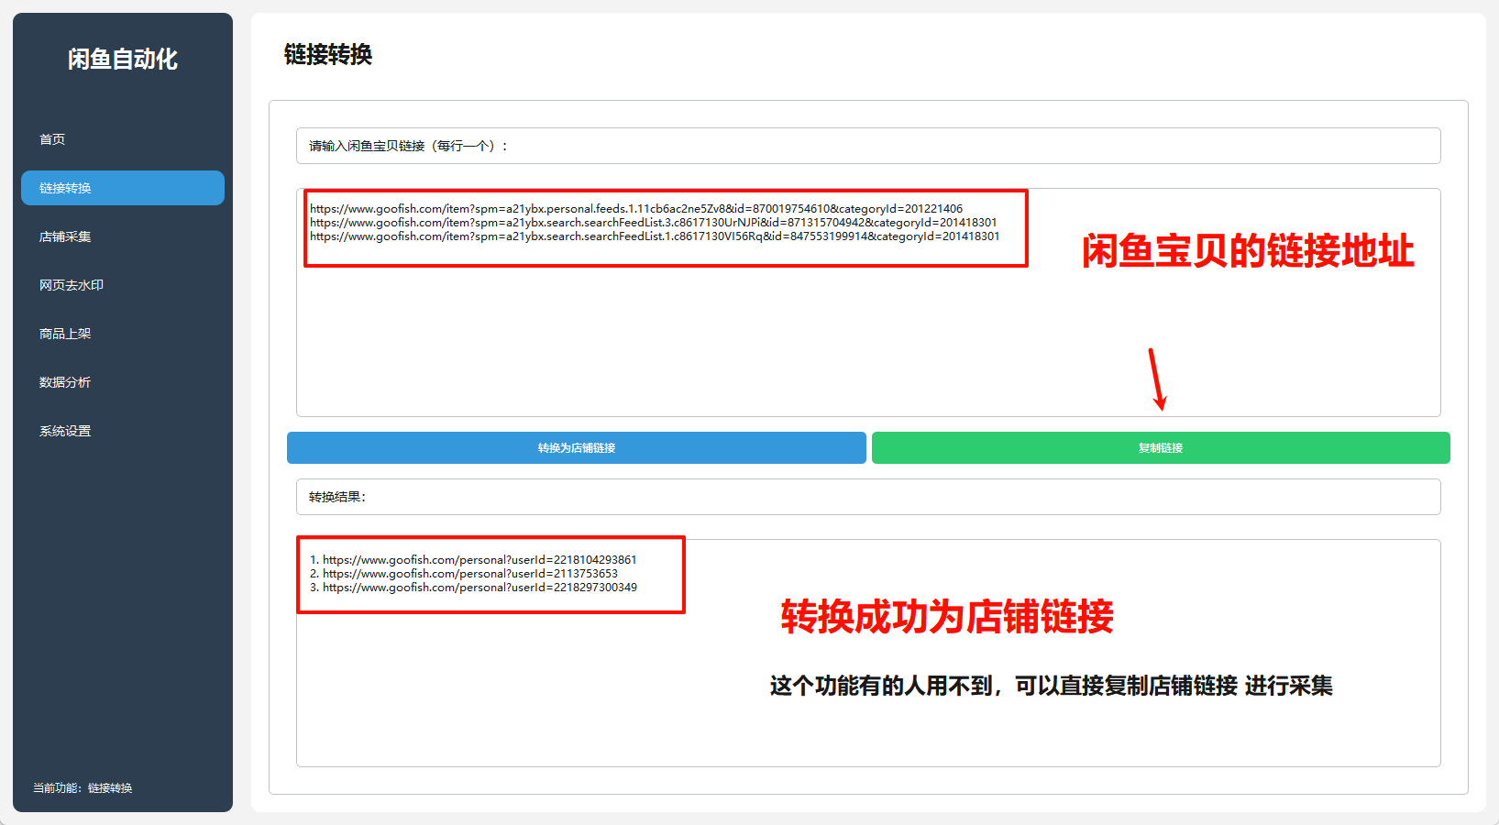Click the conversion result output area
Viewport: 1499px width, 825px height.
click(x=868, y=653)
